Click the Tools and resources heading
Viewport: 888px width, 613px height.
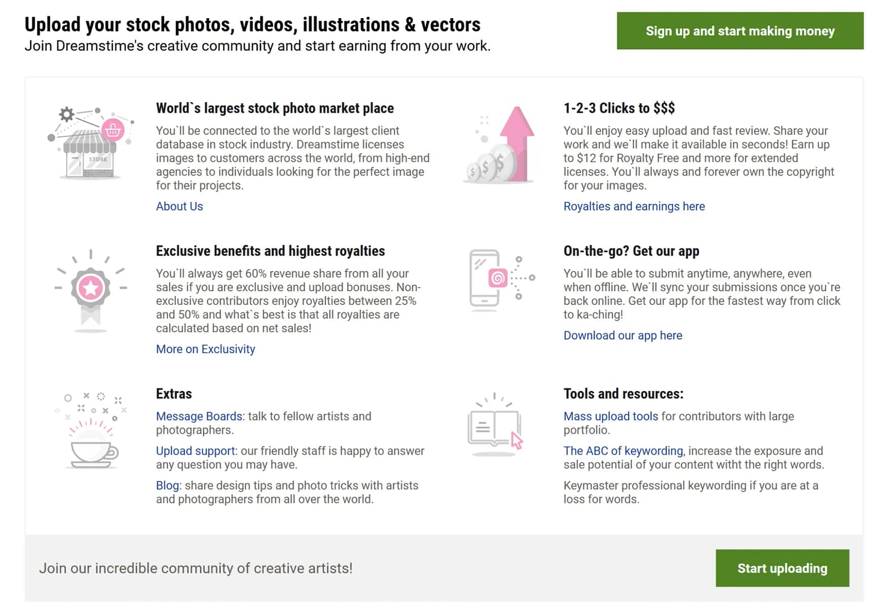pyautogui.click(x=623, y=394)
